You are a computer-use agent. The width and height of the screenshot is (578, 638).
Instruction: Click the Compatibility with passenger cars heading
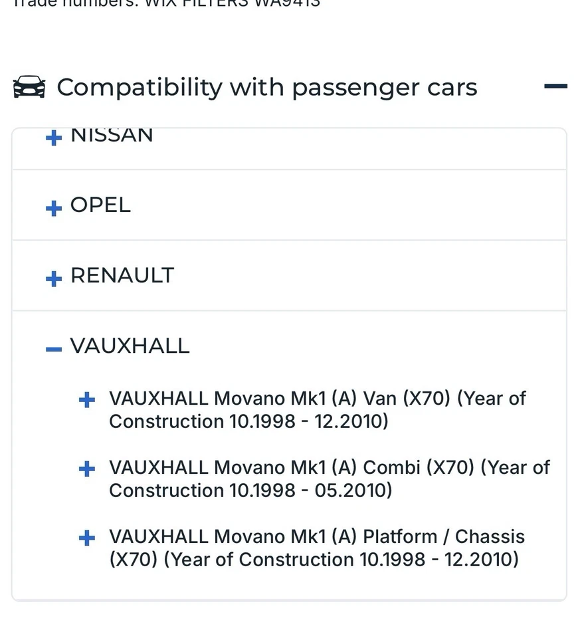coord(266,87)
